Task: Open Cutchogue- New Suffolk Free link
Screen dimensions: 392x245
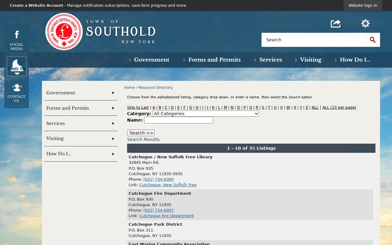Action: pos(168,185)
